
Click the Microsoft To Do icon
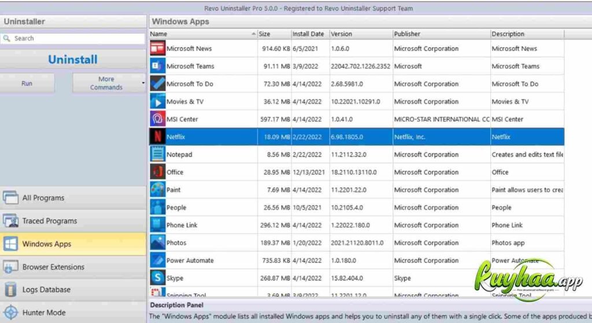point(157,84)
